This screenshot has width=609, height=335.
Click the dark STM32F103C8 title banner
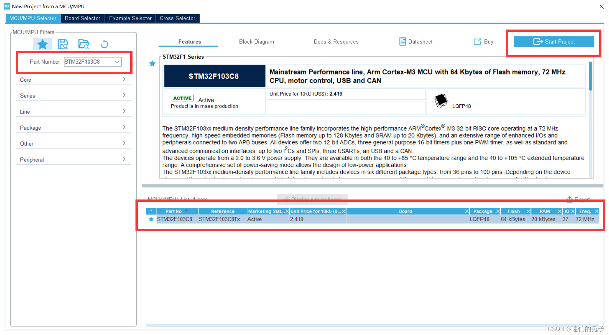pyautogui.click(x=214, y=76)
